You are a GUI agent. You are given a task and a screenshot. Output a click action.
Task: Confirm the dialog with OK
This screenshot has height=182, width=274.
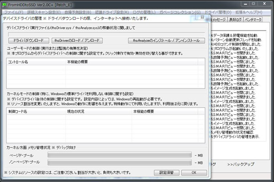click(x=194, y=172)
